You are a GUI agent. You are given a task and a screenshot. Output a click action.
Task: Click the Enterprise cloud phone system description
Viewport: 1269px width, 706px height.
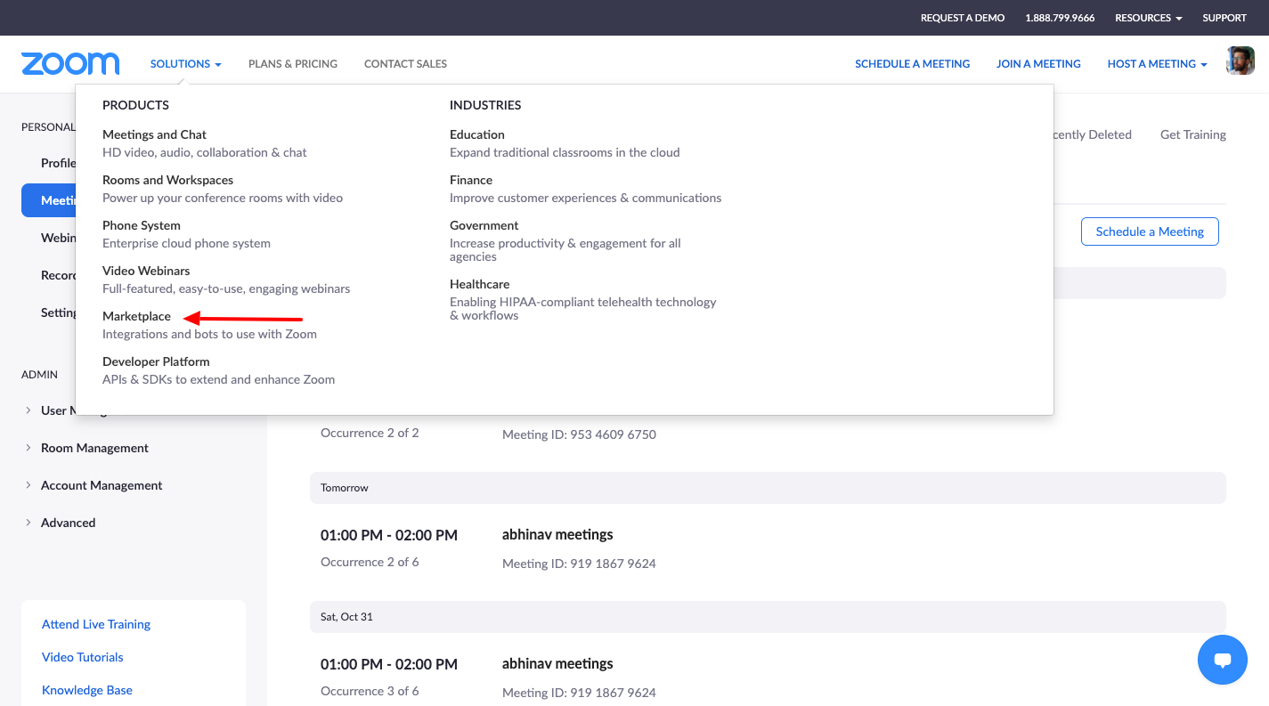pyautogui.click(x=186, y=243)
